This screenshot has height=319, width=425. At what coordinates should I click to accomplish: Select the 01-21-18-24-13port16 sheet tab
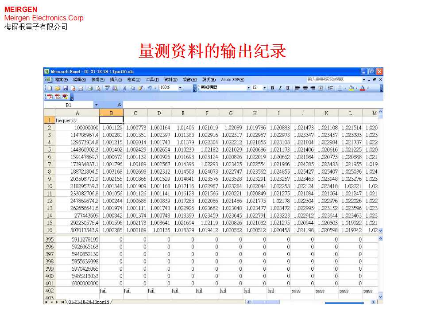click(89, 302)
